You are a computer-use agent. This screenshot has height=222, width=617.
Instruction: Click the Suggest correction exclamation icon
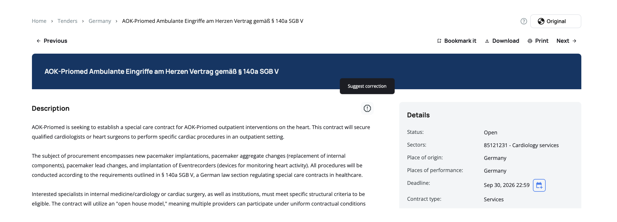(x=367, y=108)
